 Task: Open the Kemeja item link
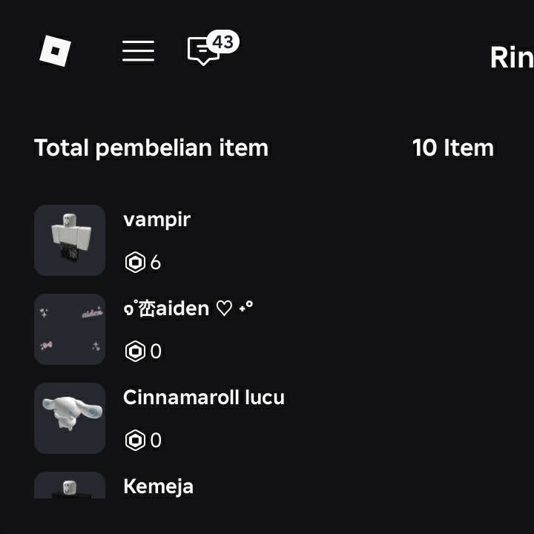pos(159,487)
